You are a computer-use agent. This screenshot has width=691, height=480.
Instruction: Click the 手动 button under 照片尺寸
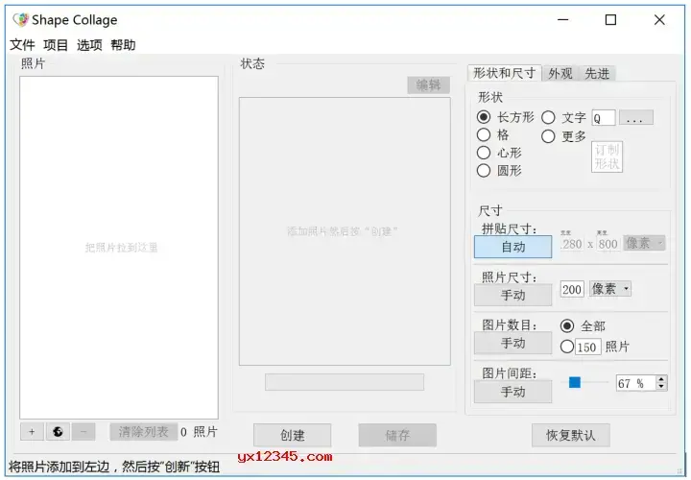tap(512, 295)
